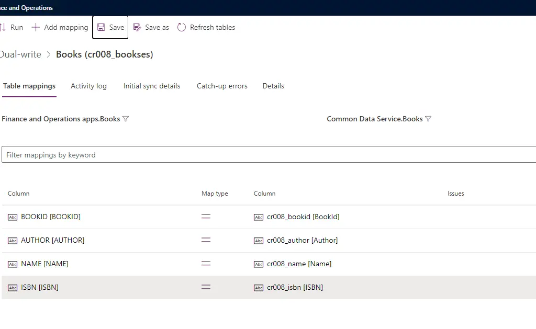Click Abc icon beside cr008_isbn [ISBN]
Screen dimensions: 536x329
point(259,288)
